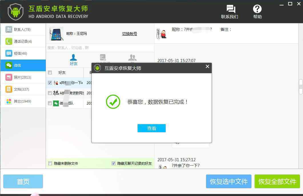Click the chat panel vertical scrollbar handle
The height and width of the screenshot is (196, 303).
pyautogui.click(x=301, y=87)
